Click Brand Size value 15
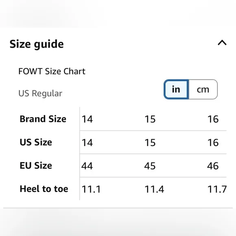Image resolution: width=236 pixels, height=236 pixels. point(150,119)
